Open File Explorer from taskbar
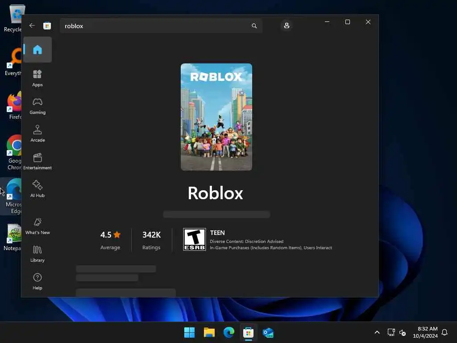Screen dimensions: 457x343 coord(209,332)
